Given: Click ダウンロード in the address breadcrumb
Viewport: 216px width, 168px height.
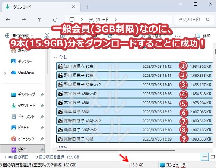Looking at the screenshot, I should (x=98, y=20).
